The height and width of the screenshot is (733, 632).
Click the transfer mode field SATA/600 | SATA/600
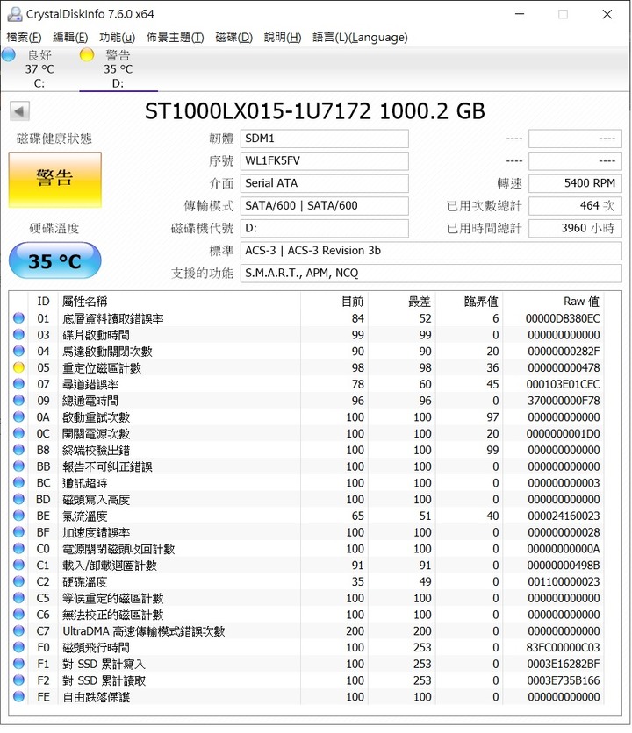click(x=325, y=206)
